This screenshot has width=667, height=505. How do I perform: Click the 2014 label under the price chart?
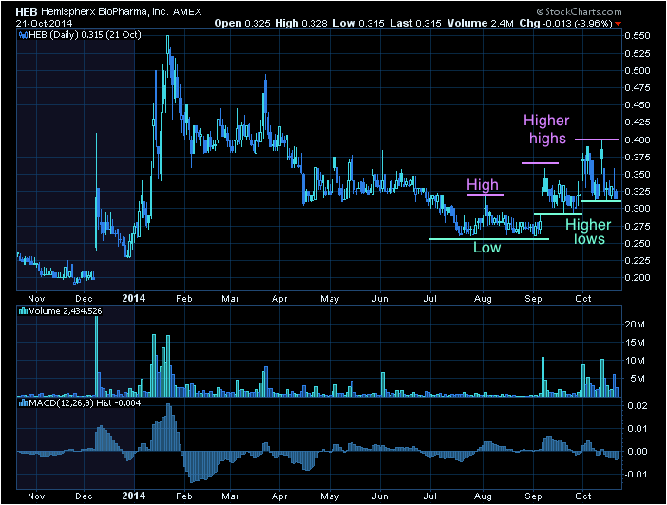coord(134,298)
